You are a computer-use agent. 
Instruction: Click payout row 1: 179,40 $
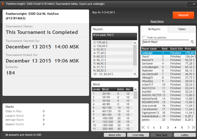coord(113,42)
